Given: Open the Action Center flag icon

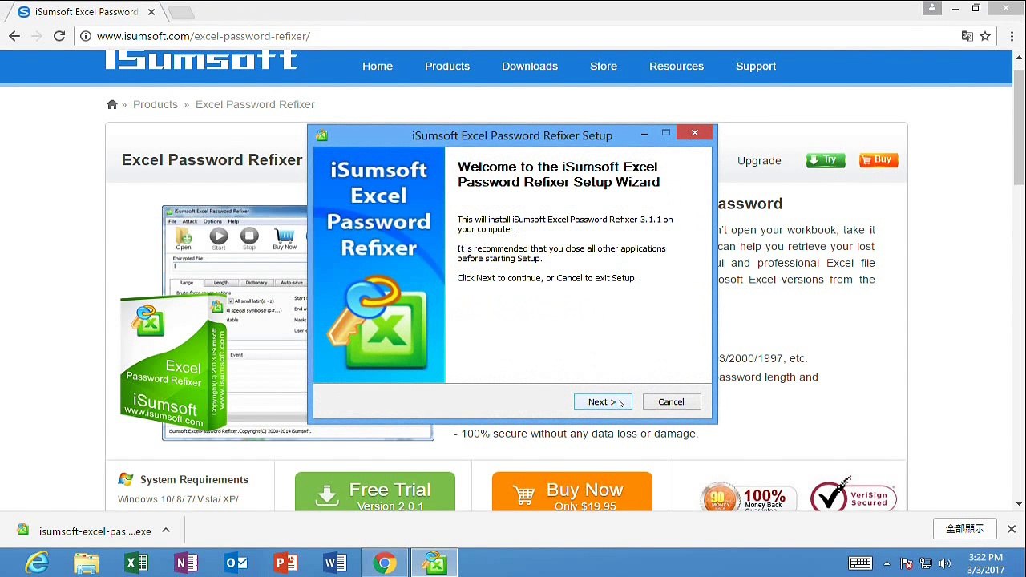Looking at the screenshot, I should click(x=907, y=563).
